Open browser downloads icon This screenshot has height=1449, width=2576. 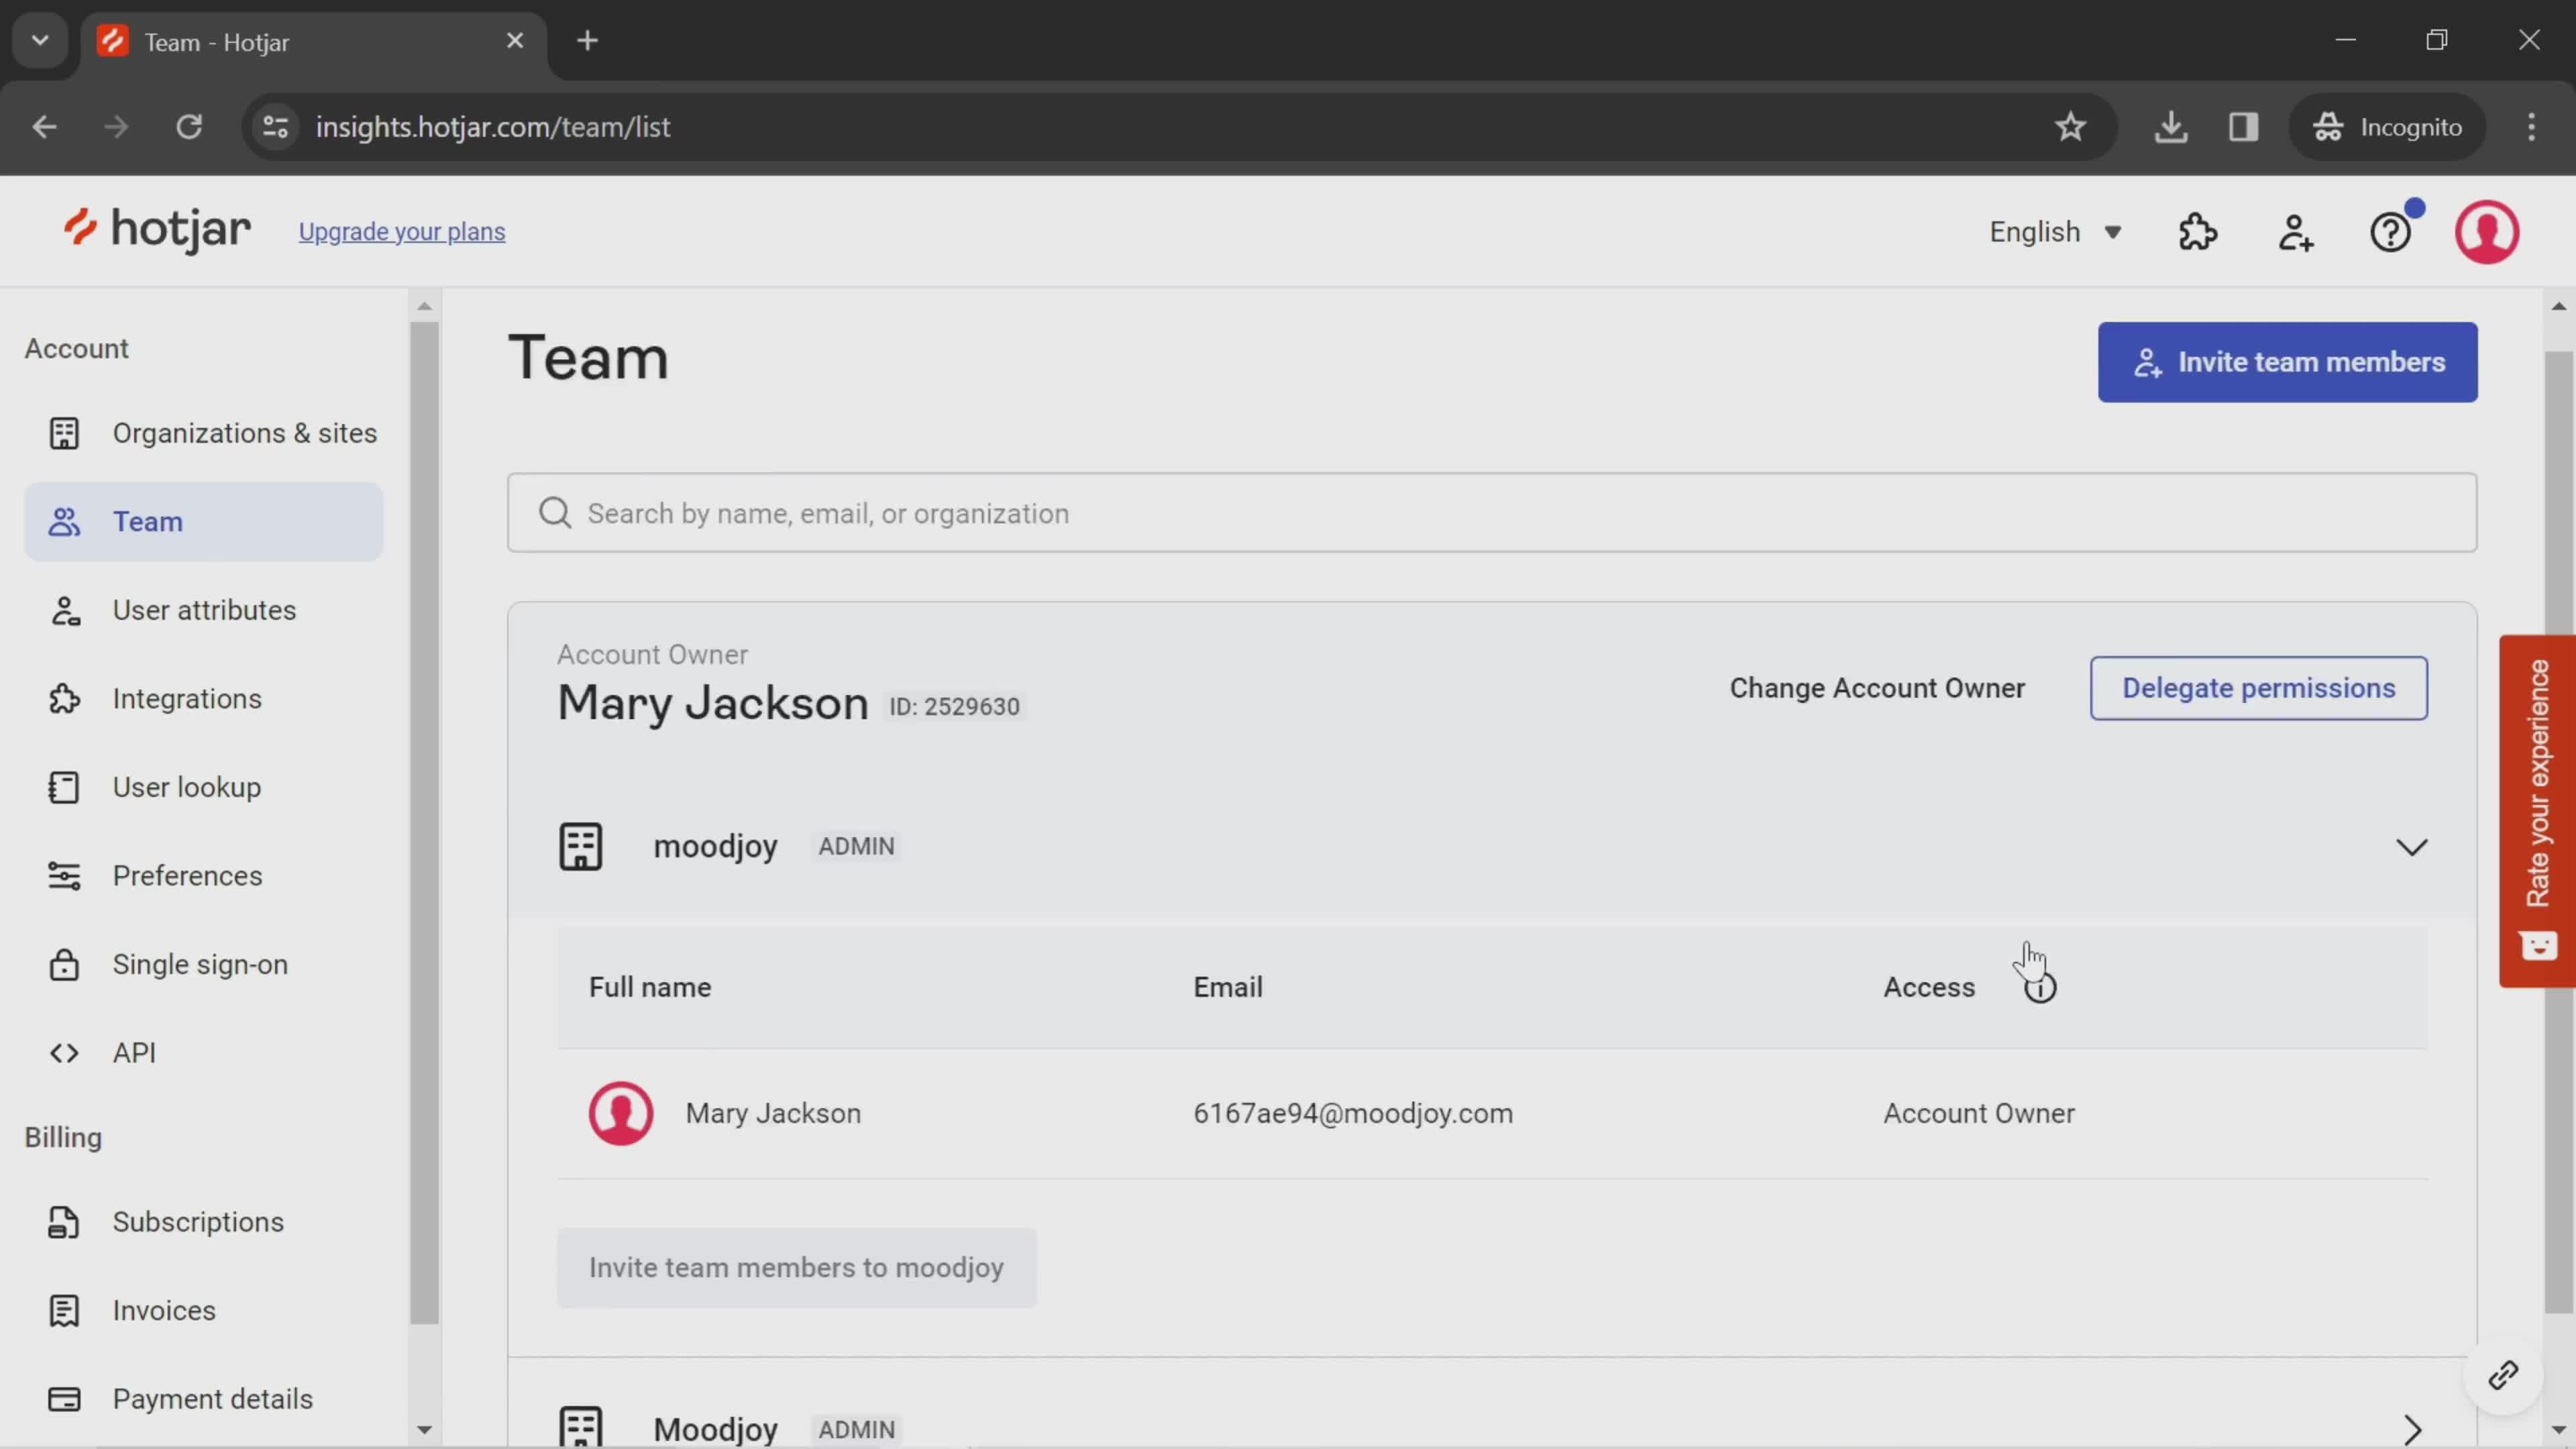pos(2171,127)
